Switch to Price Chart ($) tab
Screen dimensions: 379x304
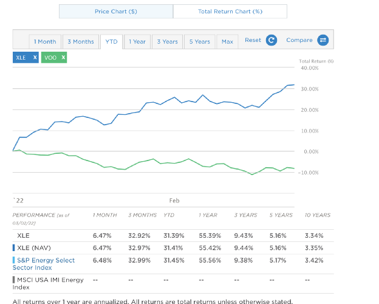coord(116,12)
